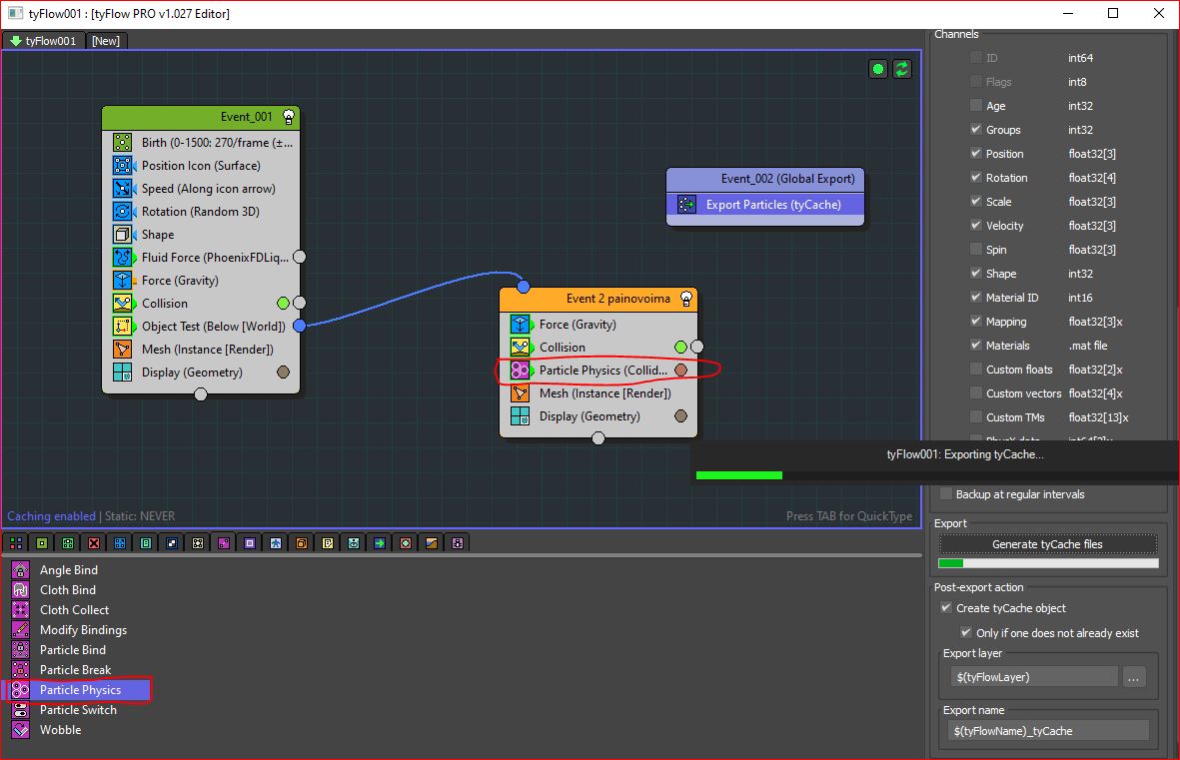Click the green refresh icon in the viewport

coord(902,69)
